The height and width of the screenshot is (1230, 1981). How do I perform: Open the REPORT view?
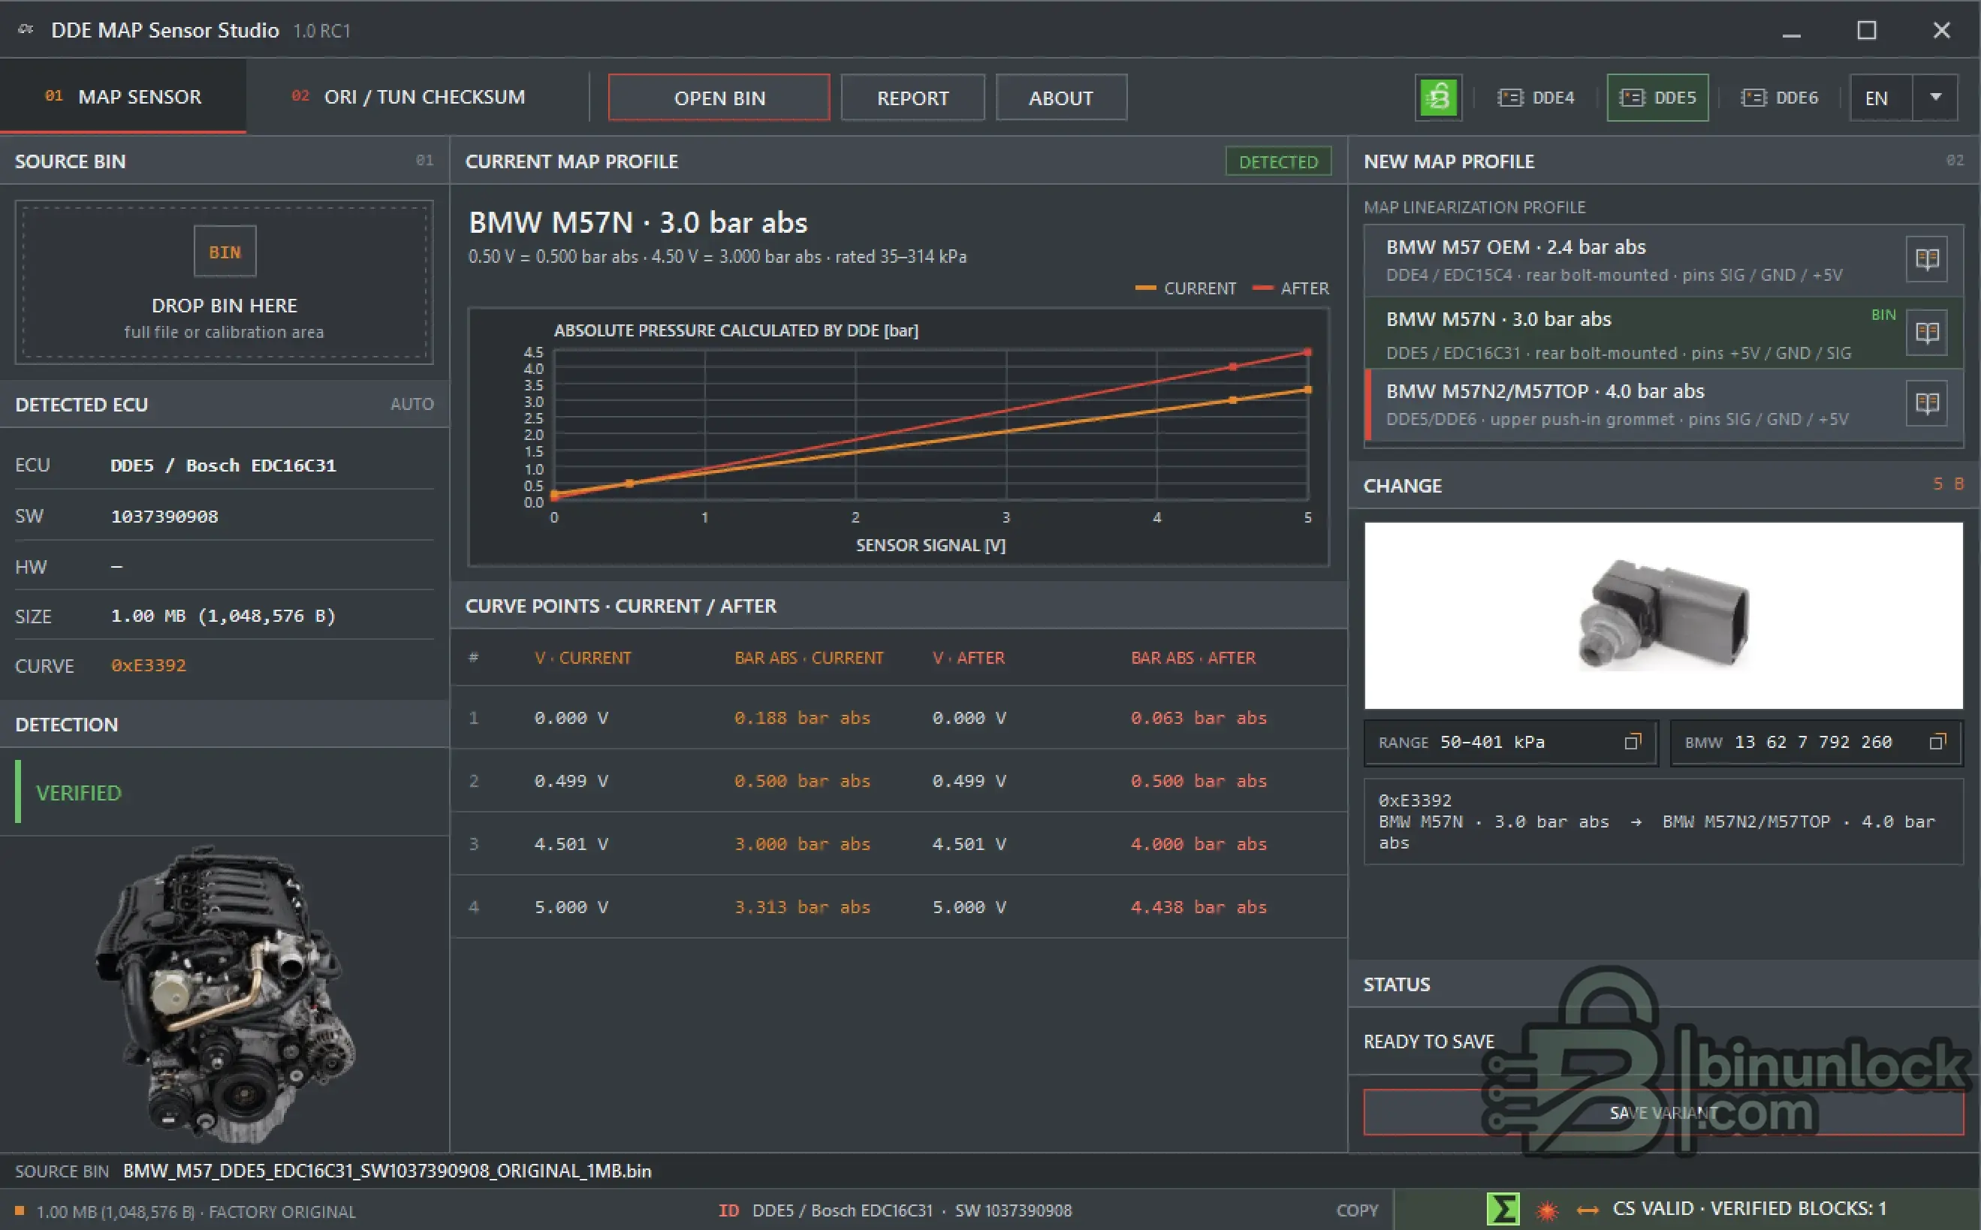click(913, 98)
